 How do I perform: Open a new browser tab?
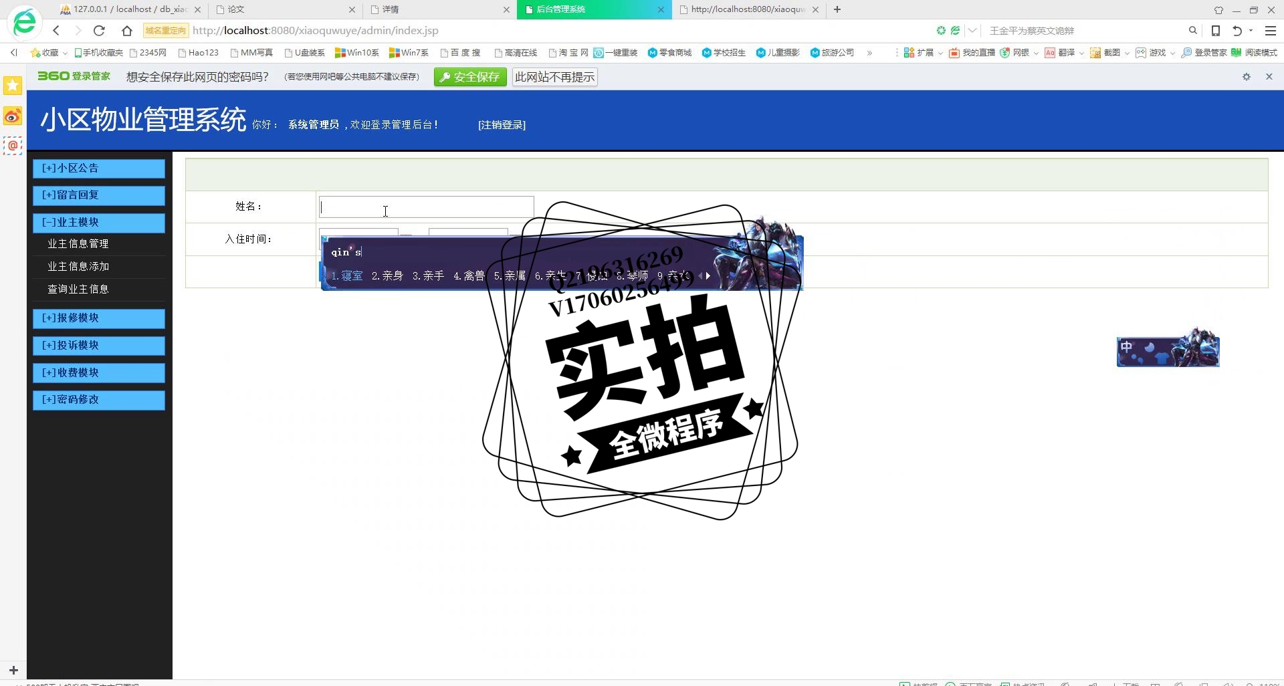pos(837,9)
